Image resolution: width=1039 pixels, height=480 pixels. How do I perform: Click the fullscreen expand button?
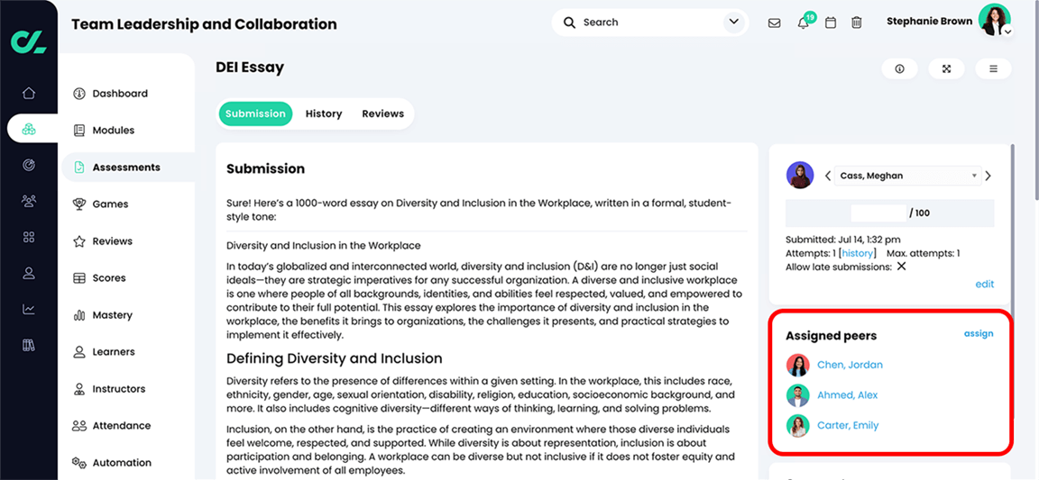point(946,68)
